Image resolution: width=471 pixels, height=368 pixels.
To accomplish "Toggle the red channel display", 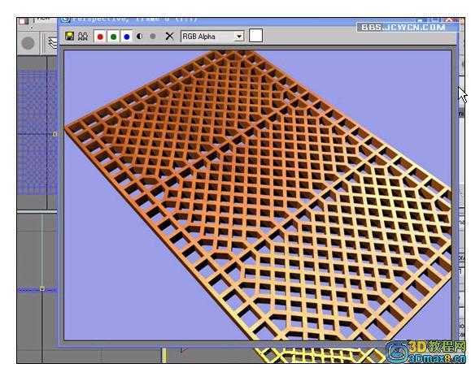I will tap(100, 37).
